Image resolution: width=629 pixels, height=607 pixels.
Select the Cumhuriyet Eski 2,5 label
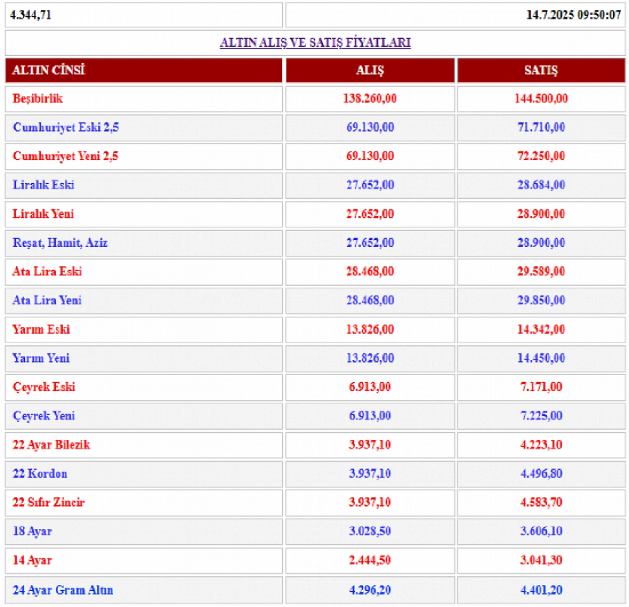[x=66, y=128]
